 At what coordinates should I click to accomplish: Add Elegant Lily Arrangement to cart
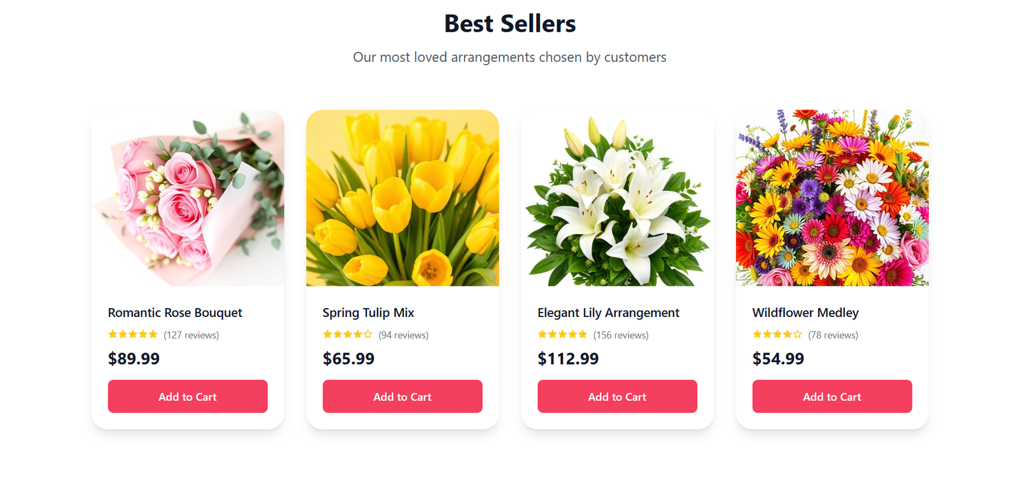[x=617, y=397]
